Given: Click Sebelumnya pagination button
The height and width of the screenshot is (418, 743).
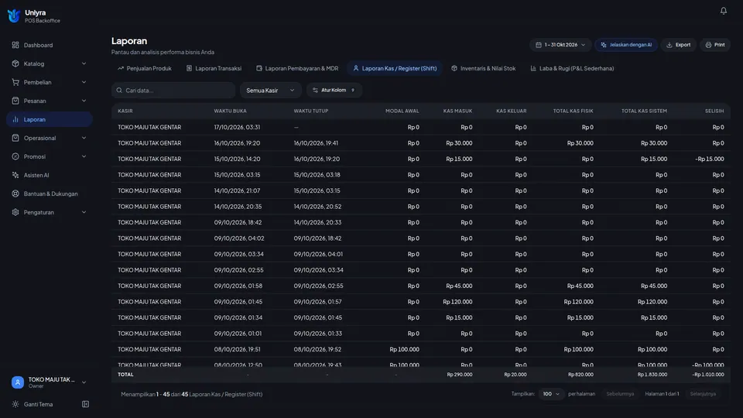Looking at the screenshot, I should [620, 394].
